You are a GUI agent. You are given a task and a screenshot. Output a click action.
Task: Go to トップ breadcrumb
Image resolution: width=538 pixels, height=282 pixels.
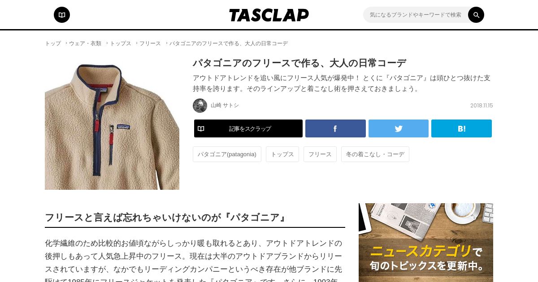tap(53, 43)
